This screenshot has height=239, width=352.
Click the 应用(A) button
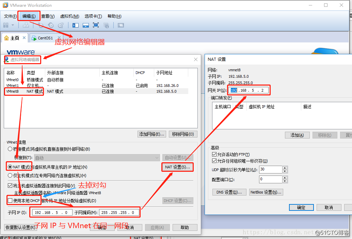coord(157,227)
